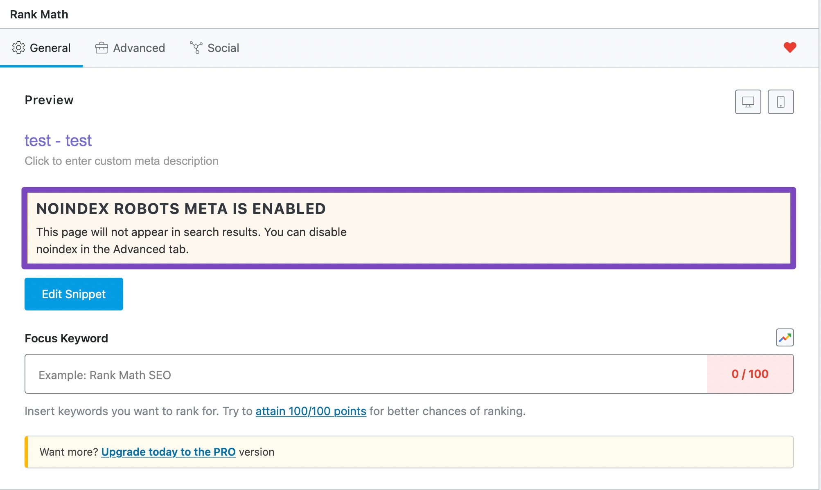Select mobile preview mode icon
Image resolution: width=821 pixels, height=490 pixels.
pyautogui.click(x=780, y=102)
